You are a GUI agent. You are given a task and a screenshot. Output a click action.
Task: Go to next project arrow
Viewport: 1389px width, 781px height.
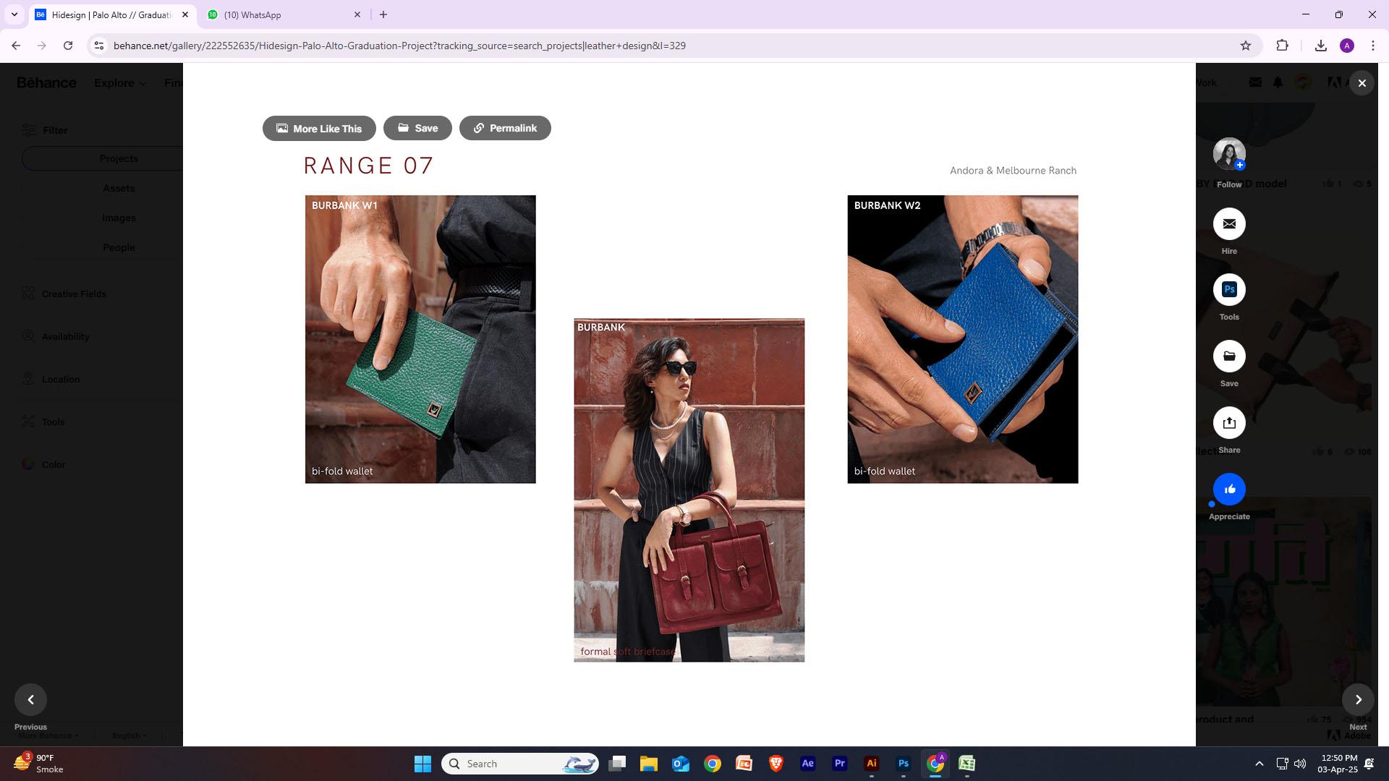(1358, 699)
